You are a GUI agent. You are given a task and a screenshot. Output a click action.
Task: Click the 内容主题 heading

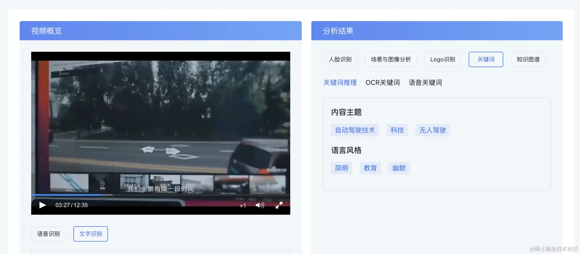click(x=346, y=112)
